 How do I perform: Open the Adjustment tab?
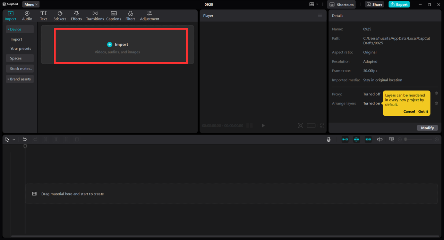pyautogui.click(x=150, y=16)
